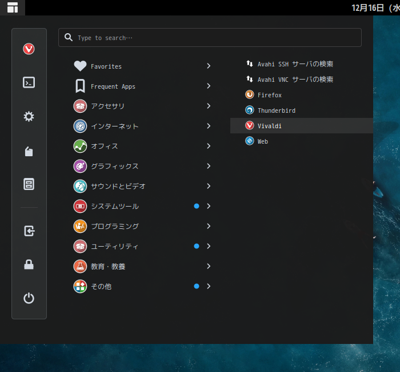The image size is (400, 372).
Task: Open the サウンドとビデオ label
Action: click(x=118, y=186)
